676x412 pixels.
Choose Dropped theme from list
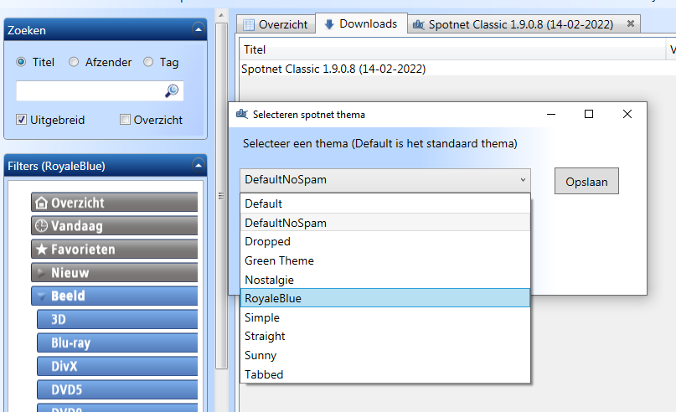point(385,241)
